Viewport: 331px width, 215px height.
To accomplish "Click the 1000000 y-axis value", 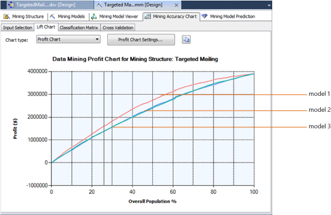I will pyautogui.click(x=37, y=140).
